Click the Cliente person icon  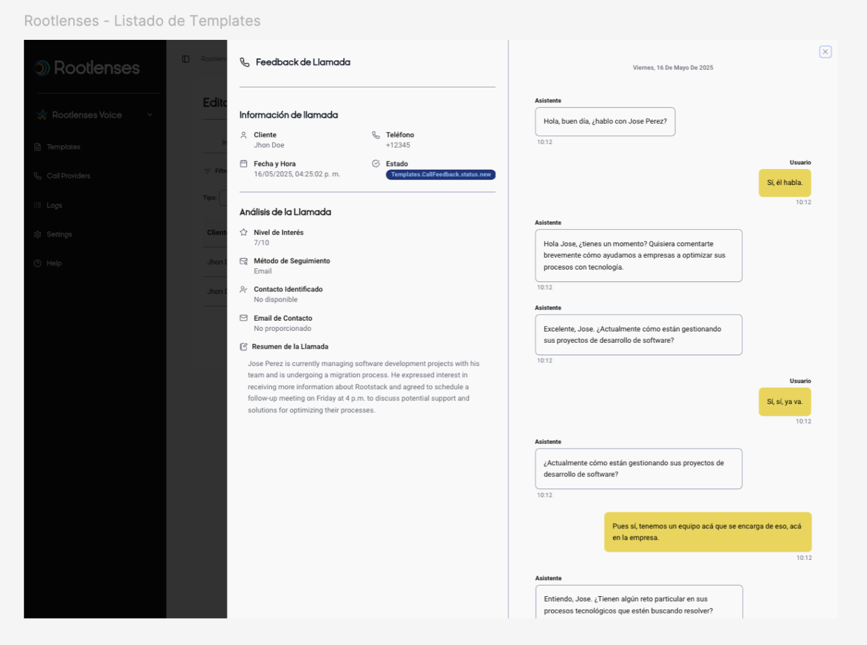pos(243,135)
